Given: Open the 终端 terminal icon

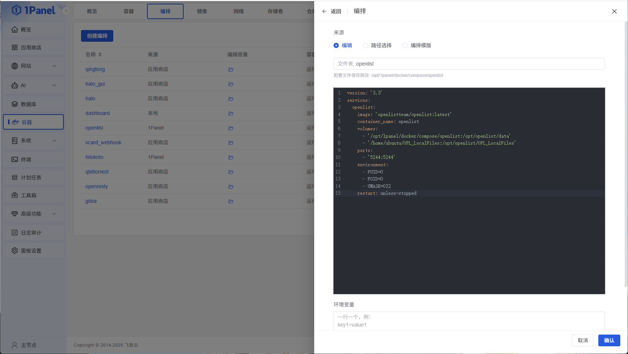Looking at the screenshot, I should pos(15,159).
